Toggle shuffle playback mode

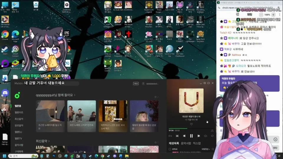click(177, 136)
